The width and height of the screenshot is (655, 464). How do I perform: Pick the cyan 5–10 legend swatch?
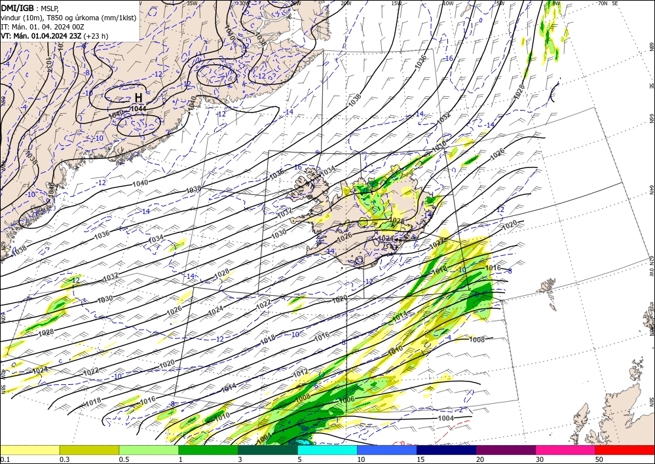click(327, 450)
